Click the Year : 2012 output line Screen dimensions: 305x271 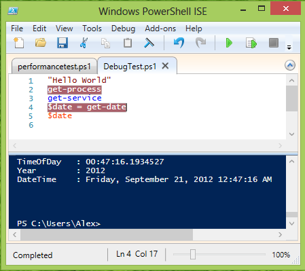point(61,170)
